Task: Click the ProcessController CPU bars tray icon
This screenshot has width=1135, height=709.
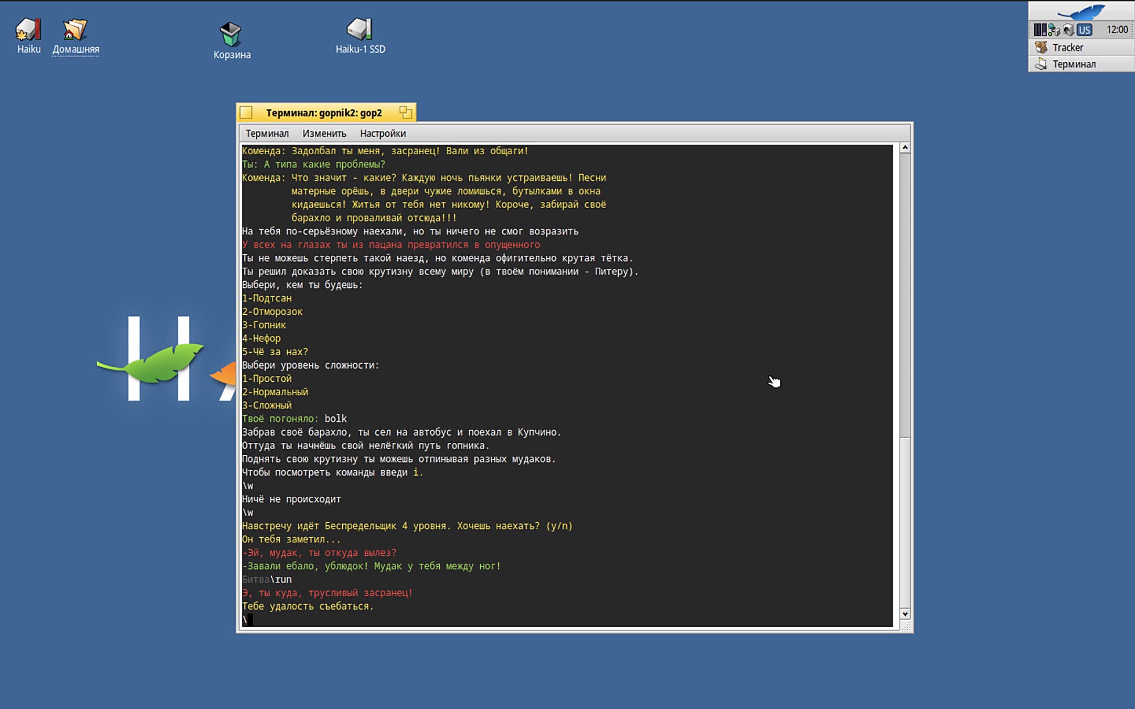Action: point(1040,29)
